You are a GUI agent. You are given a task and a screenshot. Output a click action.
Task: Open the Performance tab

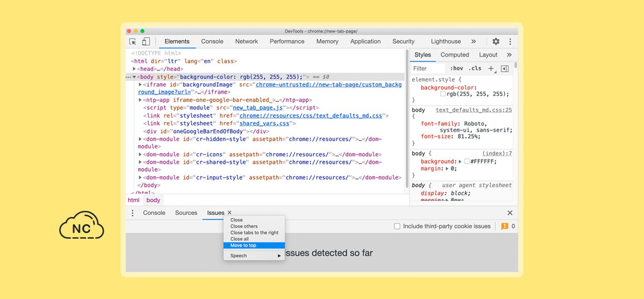click(x=287, y=42)
